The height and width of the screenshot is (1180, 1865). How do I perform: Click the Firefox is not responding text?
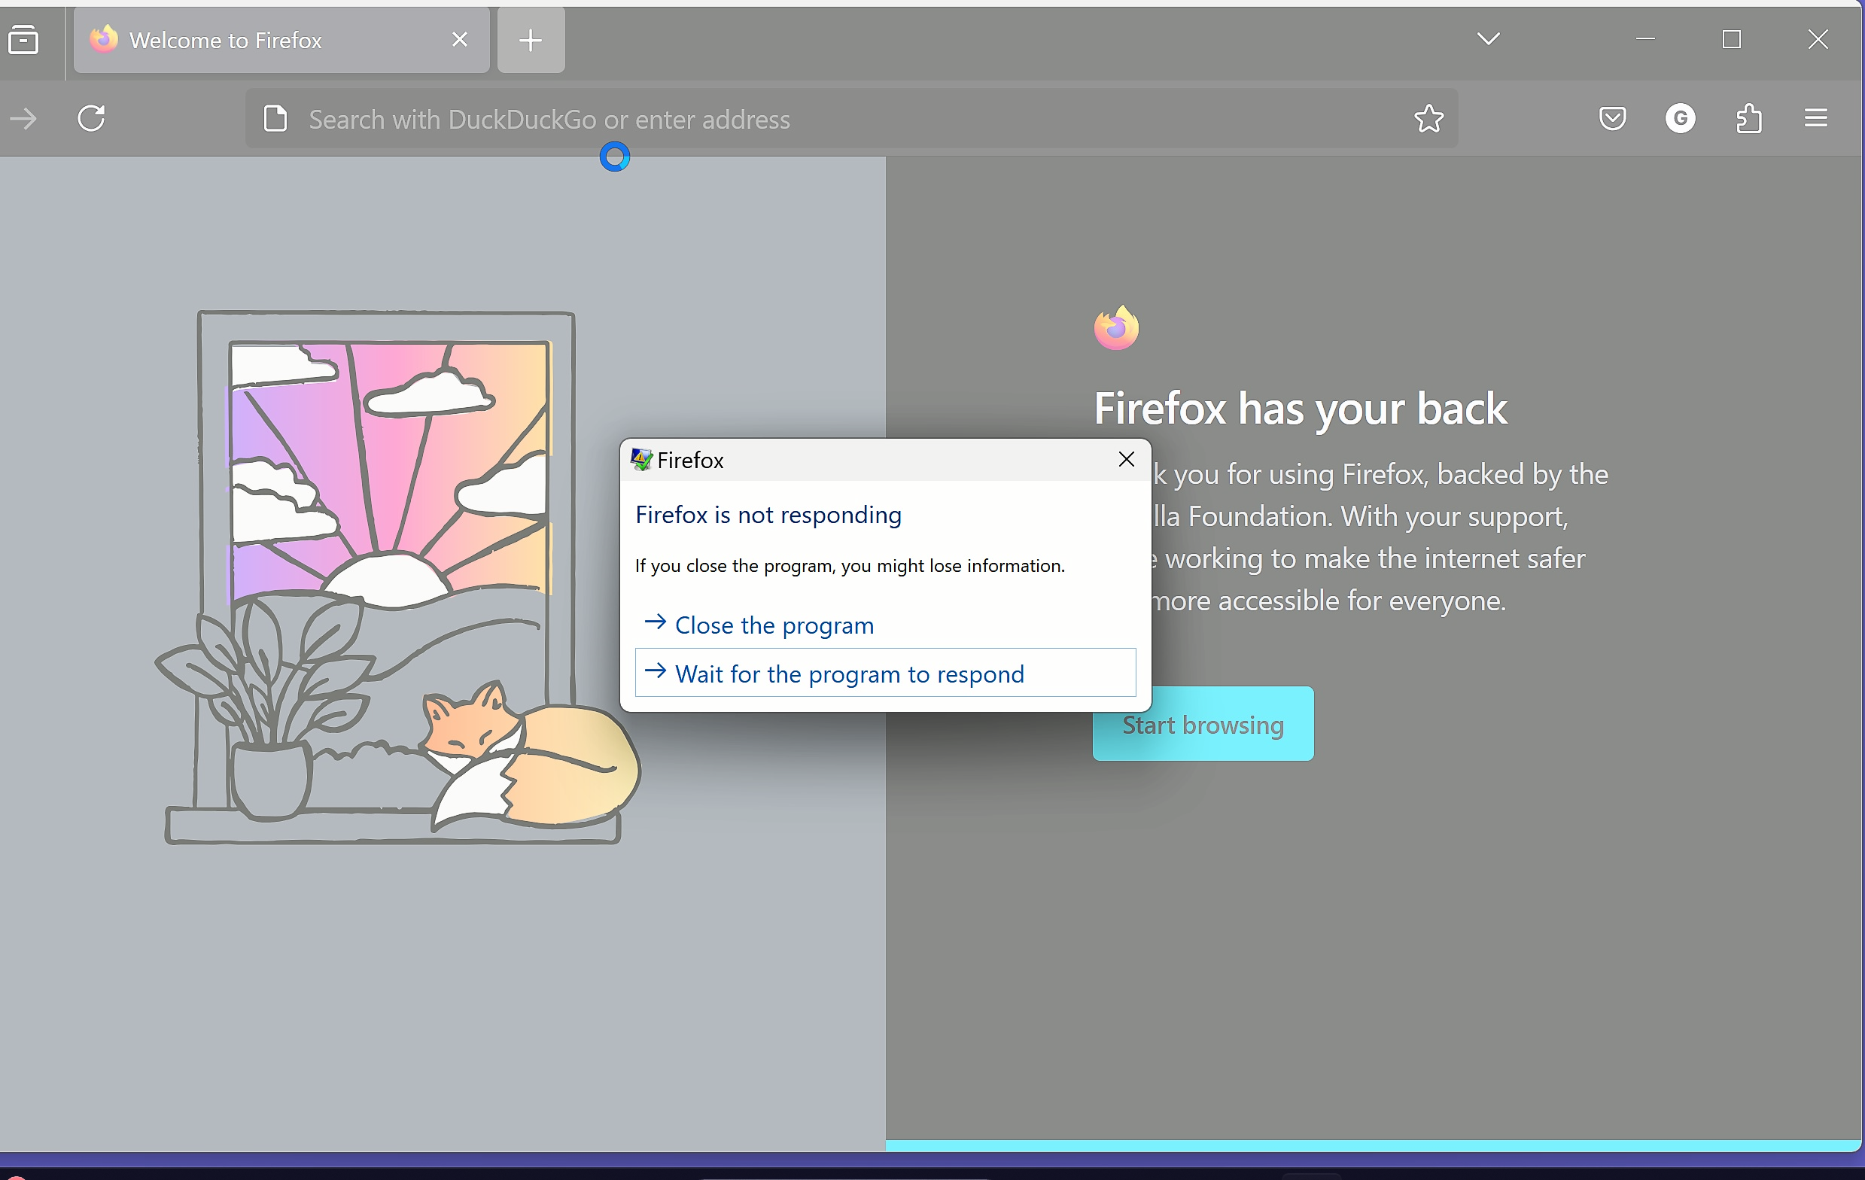[768, 515]
